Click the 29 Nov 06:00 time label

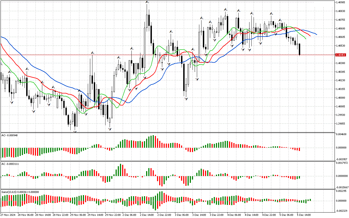[78, 215]
